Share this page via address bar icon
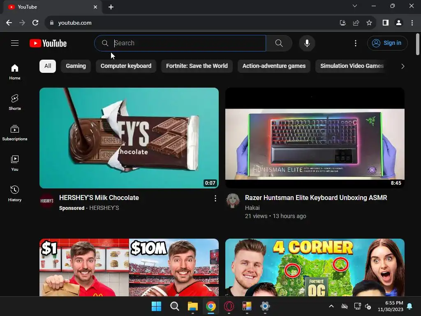The height and width of the screenshot is (316, 421). (356, 23)
